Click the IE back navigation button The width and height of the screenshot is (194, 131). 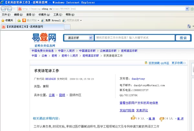[4, 8]
